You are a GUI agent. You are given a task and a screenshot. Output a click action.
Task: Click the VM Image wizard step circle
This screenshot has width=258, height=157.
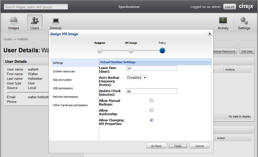[131, 51]
